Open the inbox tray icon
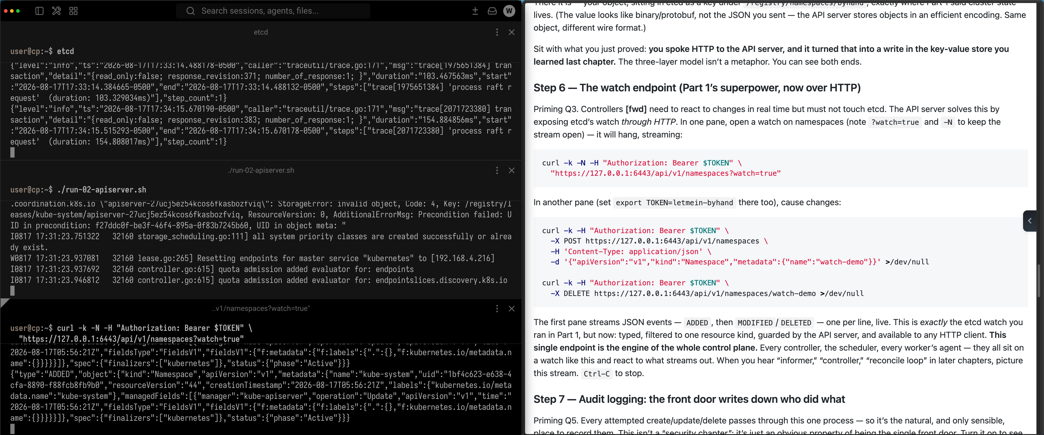Viewport: 1044px width, 435px height. (492, 11)
